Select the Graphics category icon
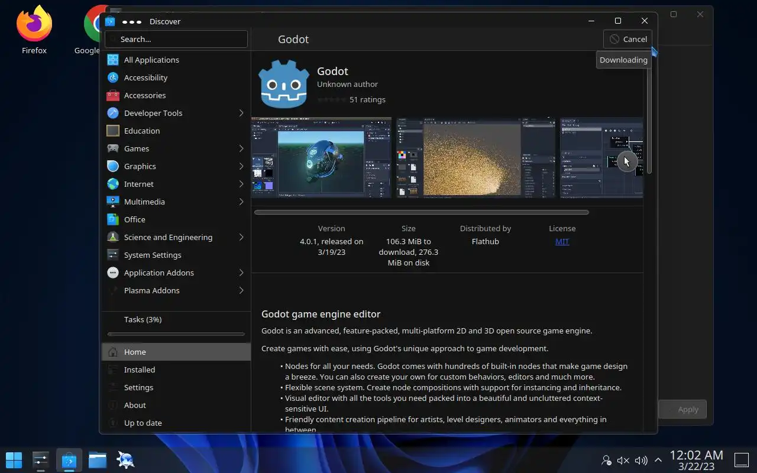757x473 pixels. (x=113, y=166)
